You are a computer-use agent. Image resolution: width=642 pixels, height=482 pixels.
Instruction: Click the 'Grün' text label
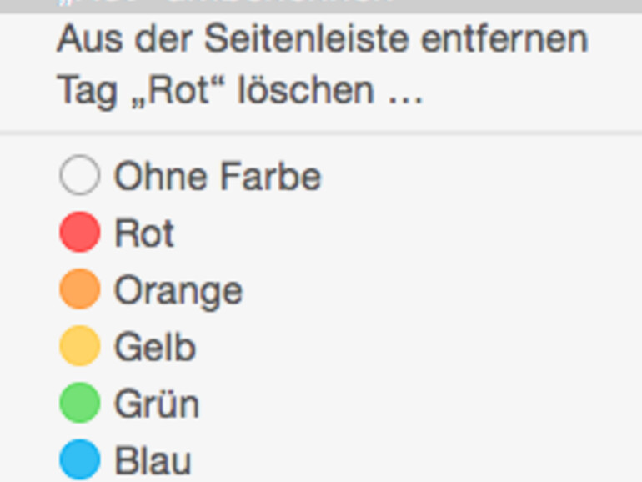click(157, 404)
